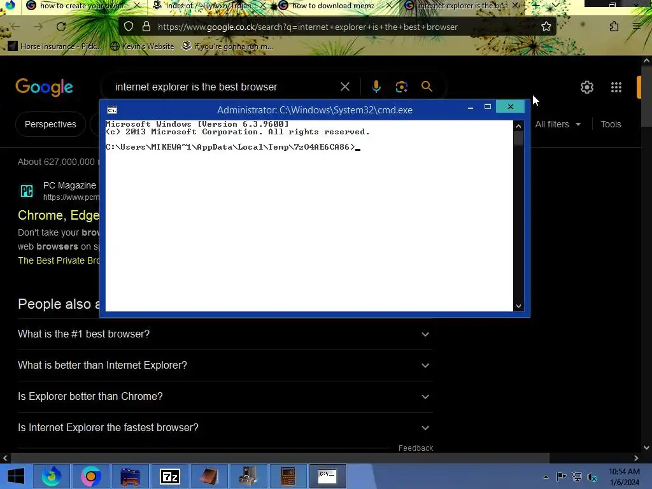
Task: Open Action Center flag icon in tray
Action: click(562, 476)
